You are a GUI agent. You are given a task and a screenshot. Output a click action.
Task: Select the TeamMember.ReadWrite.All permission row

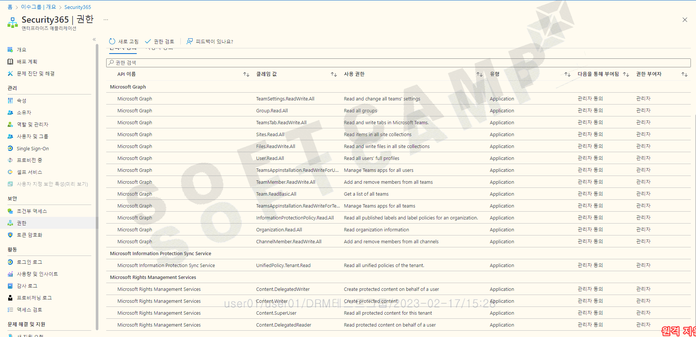tap(398, 182)
